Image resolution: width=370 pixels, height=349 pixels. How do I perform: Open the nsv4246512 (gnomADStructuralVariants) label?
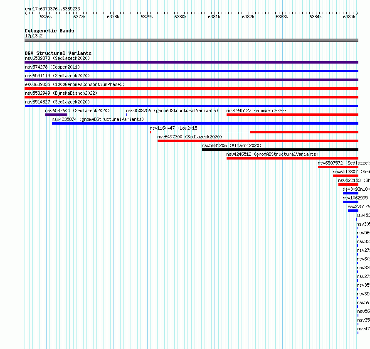click(272, 154)
